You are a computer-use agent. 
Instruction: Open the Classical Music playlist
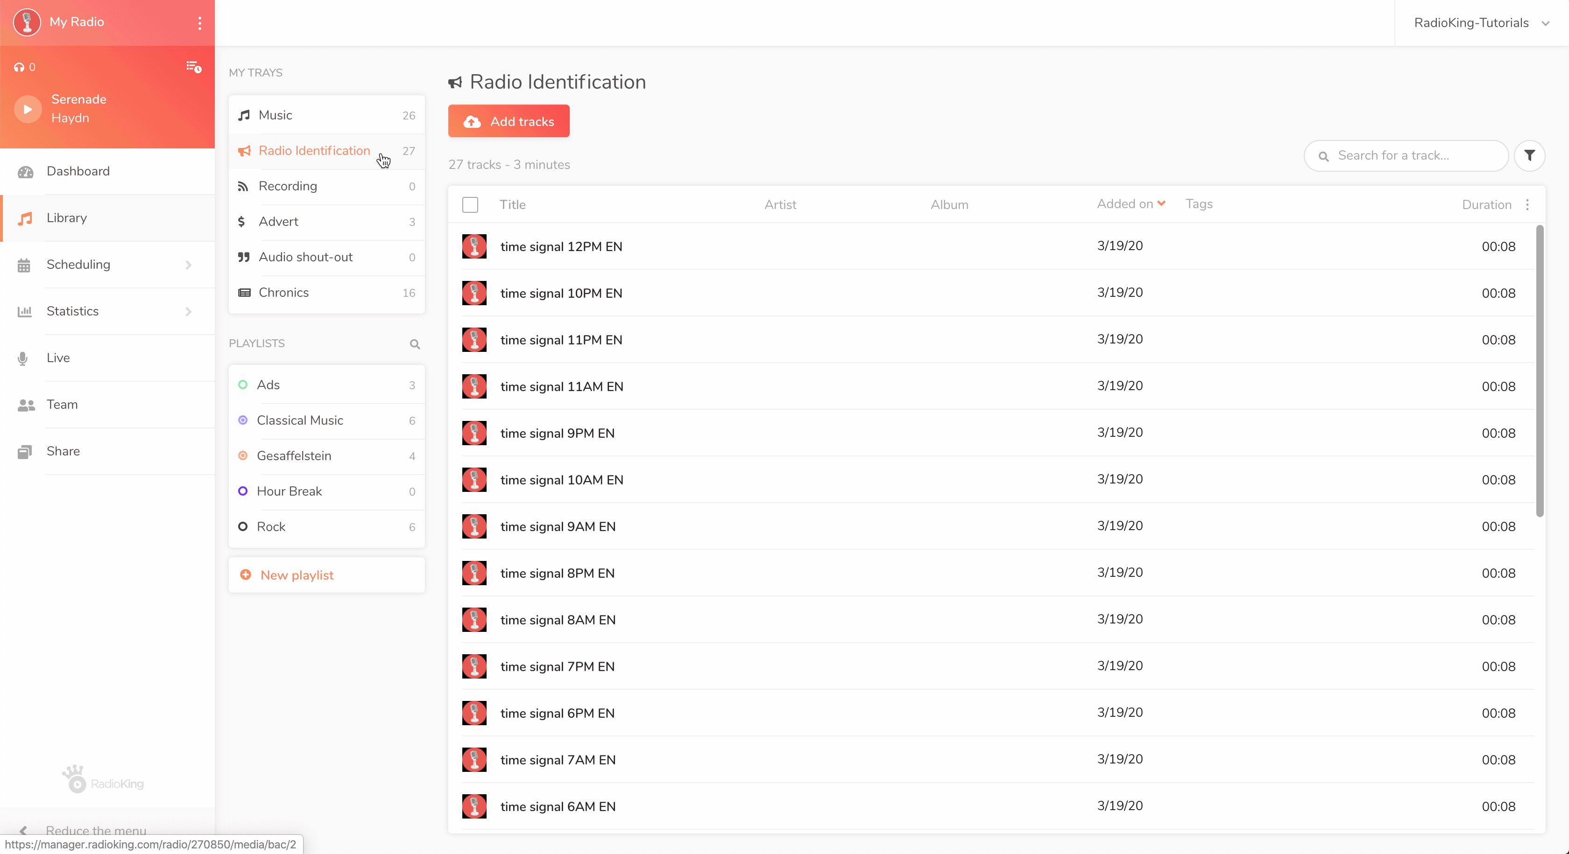coord(326,420)
